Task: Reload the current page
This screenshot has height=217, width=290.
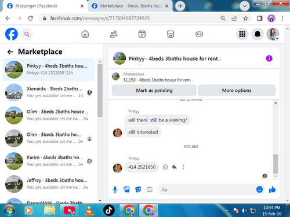Action: tap(31, 19)
